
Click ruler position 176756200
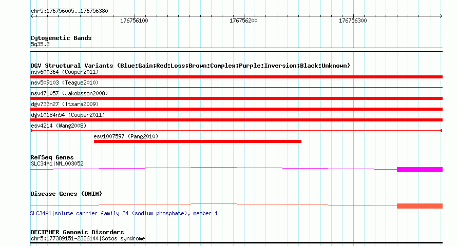point(243,20)
